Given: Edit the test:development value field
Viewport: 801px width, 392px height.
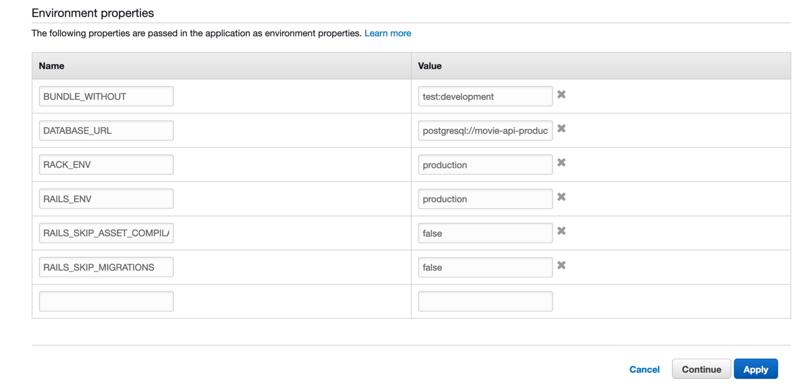Looking at the screenshot, I should 485,96.
